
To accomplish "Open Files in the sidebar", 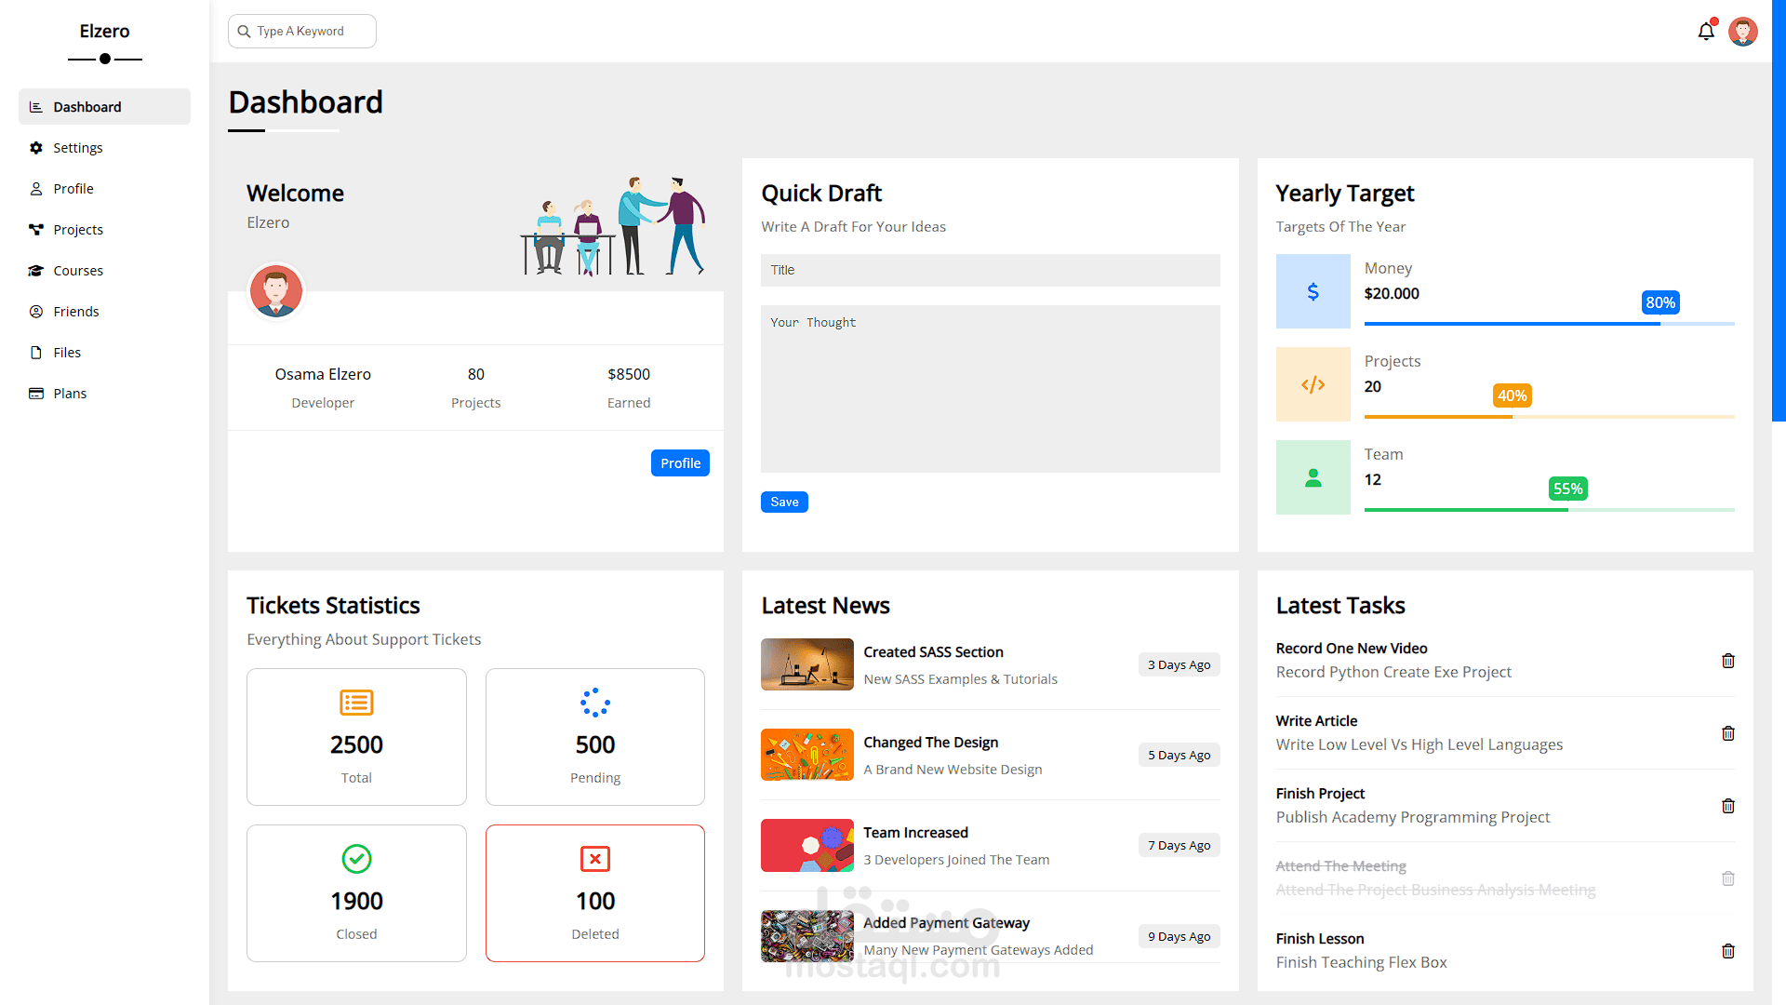I will pyautogui.click(x=104, y=353).
